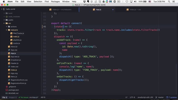The width and height of the screenshot is (178, 100).
Task: Open App.test.js in the tree
Action: [15, 57]
